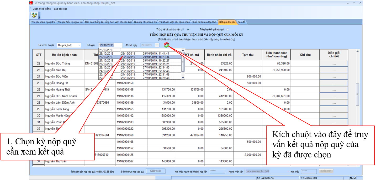Switch to the 'Xuất dữ liệu ra tệp XML' tab
The image size is (376, 180).
205,22
